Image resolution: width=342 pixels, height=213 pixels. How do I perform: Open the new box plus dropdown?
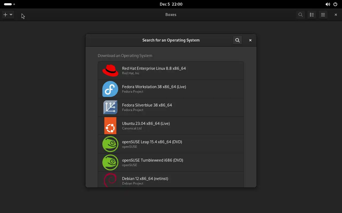(8, 15)
